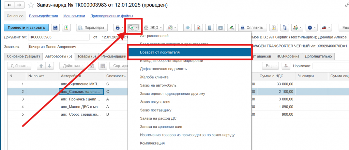
Task: Open the 'Create based on' document icon
Action: [132, 28]
